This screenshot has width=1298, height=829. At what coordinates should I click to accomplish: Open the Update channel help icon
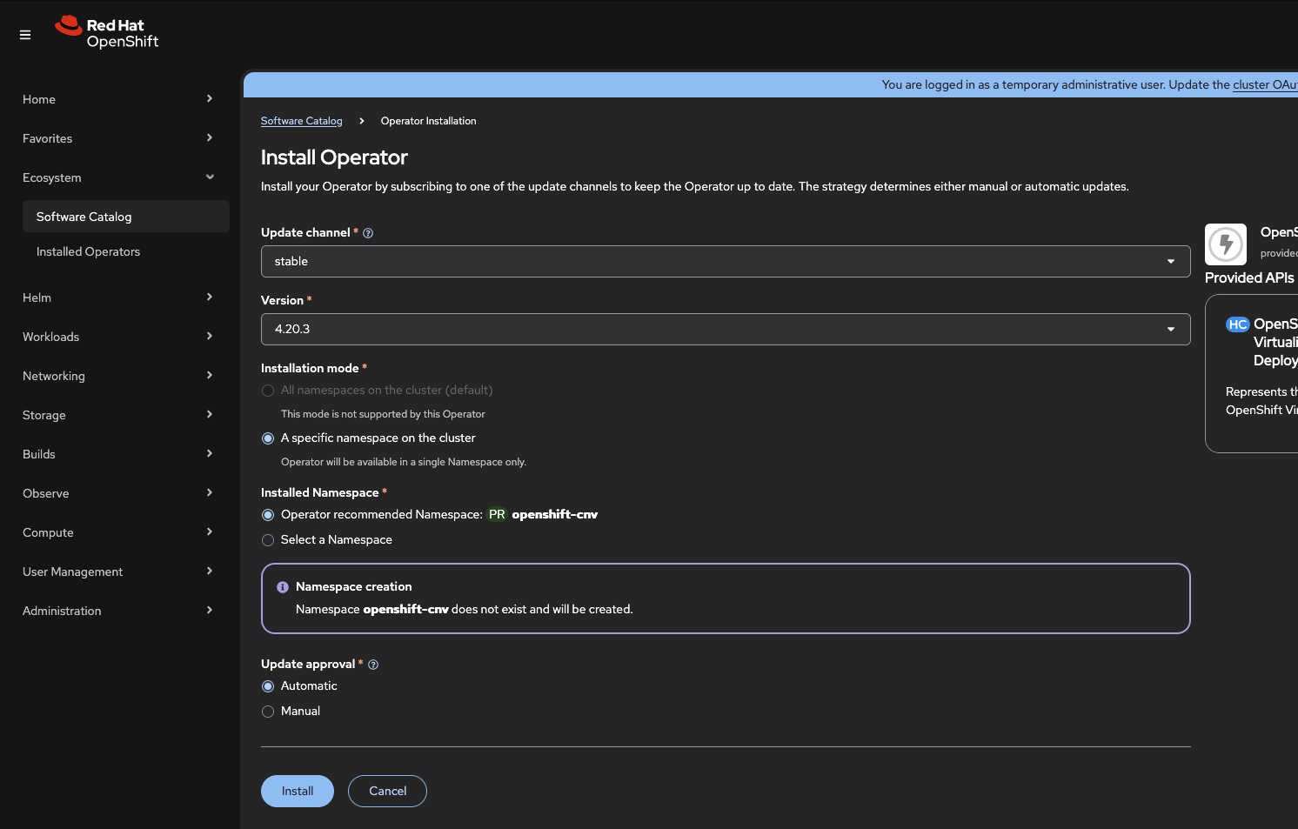point(368,233)
